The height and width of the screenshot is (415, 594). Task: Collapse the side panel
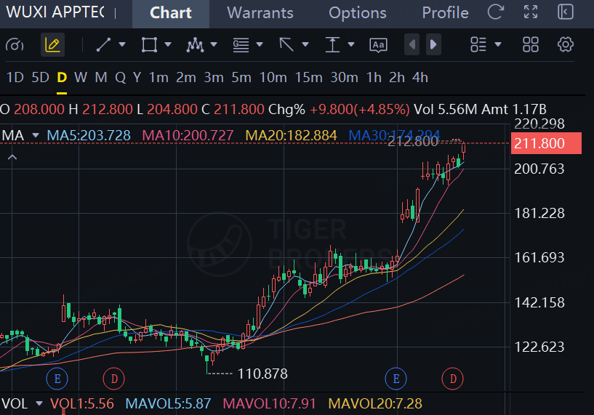coord(565,12)
